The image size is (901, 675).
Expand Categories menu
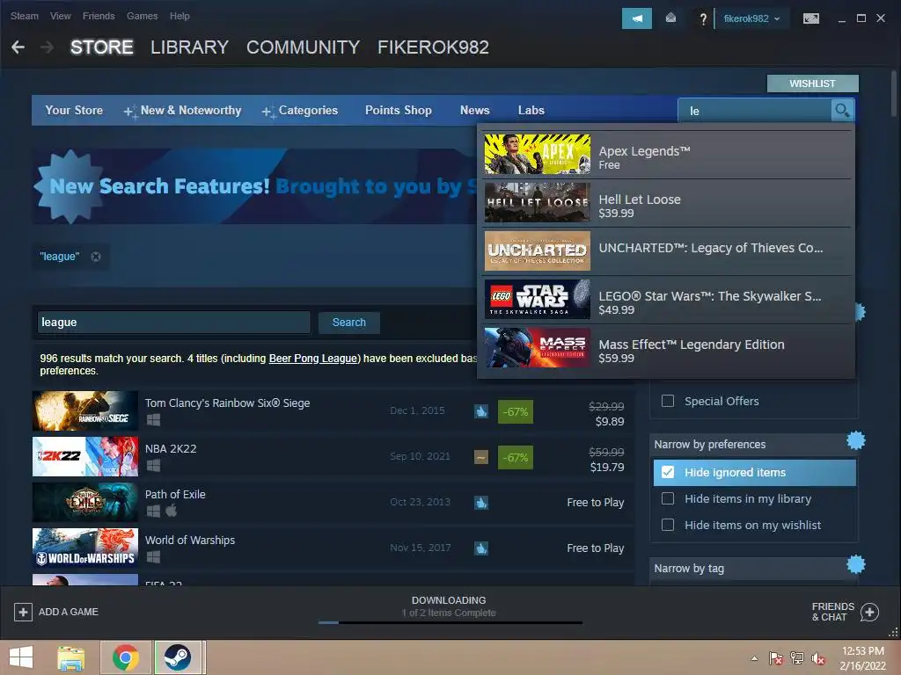tap(300, 110)
